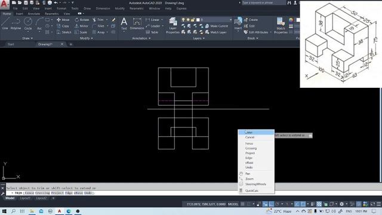Click Match Layer button
The width and height of the screenshot is (382, 215).
(x=216, y=32)
